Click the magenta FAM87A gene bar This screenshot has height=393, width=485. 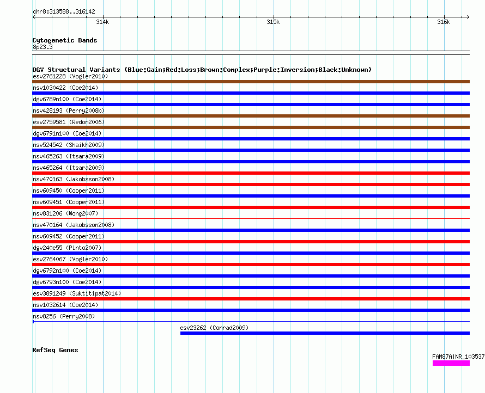tap(451, 364)
